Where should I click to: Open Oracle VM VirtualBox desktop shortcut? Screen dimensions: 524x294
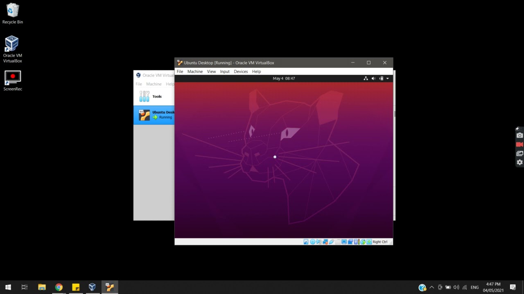pyautogui.click(x=13, y=49)
